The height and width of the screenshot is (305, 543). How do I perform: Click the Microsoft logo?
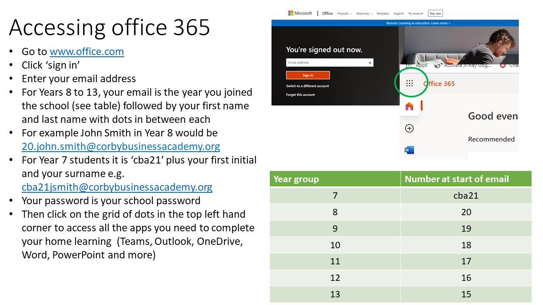(x=300, y=13)
